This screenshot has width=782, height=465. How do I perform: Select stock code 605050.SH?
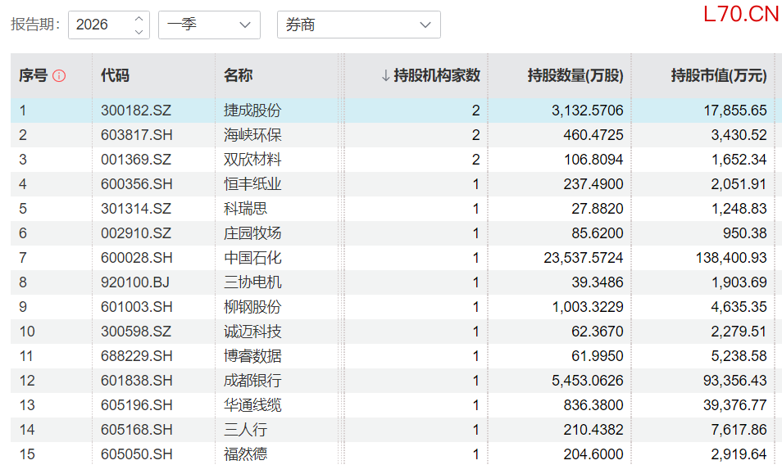pos(137,454)
